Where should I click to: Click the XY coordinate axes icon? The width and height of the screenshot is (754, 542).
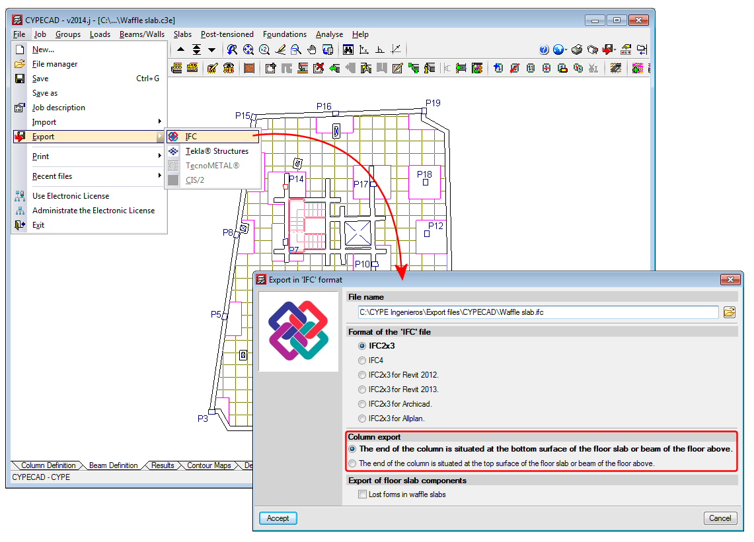[x=364, y=50]
